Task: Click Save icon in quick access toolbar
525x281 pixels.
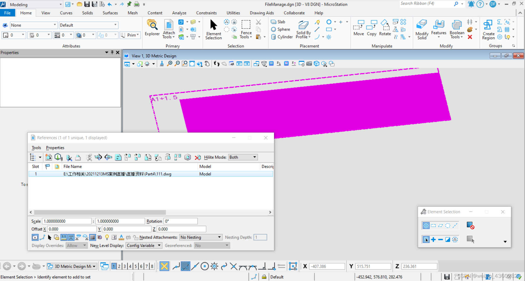Action: 87,4
